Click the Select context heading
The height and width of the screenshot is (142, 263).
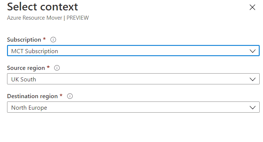coord(42,7)
